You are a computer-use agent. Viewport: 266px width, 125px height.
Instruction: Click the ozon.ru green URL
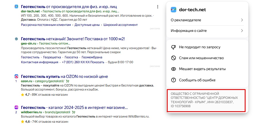(x=27, y=81)
